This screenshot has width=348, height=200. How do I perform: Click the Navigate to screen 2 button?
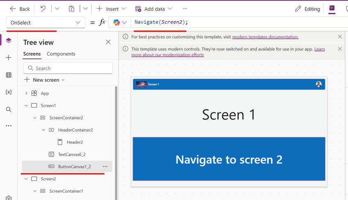[229, 159]
